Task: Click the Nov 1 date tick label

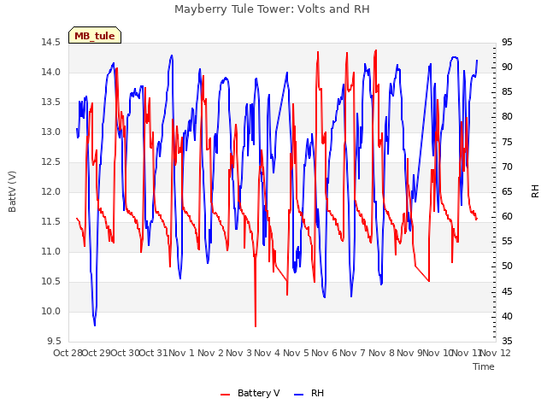Action: pyautogui.click(x=181, y=353)
